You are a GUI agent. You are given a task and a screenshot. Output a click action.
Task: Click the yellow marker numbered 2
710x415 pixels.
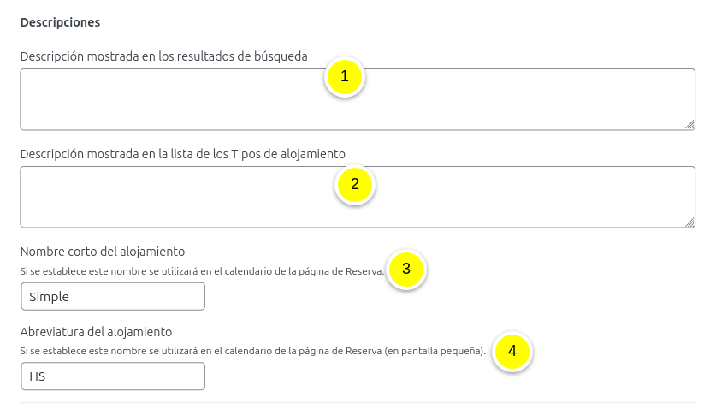(355, 184)
